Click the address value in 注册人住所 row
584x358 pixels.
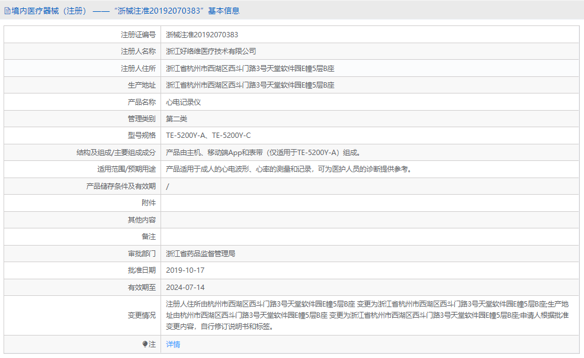250,69
